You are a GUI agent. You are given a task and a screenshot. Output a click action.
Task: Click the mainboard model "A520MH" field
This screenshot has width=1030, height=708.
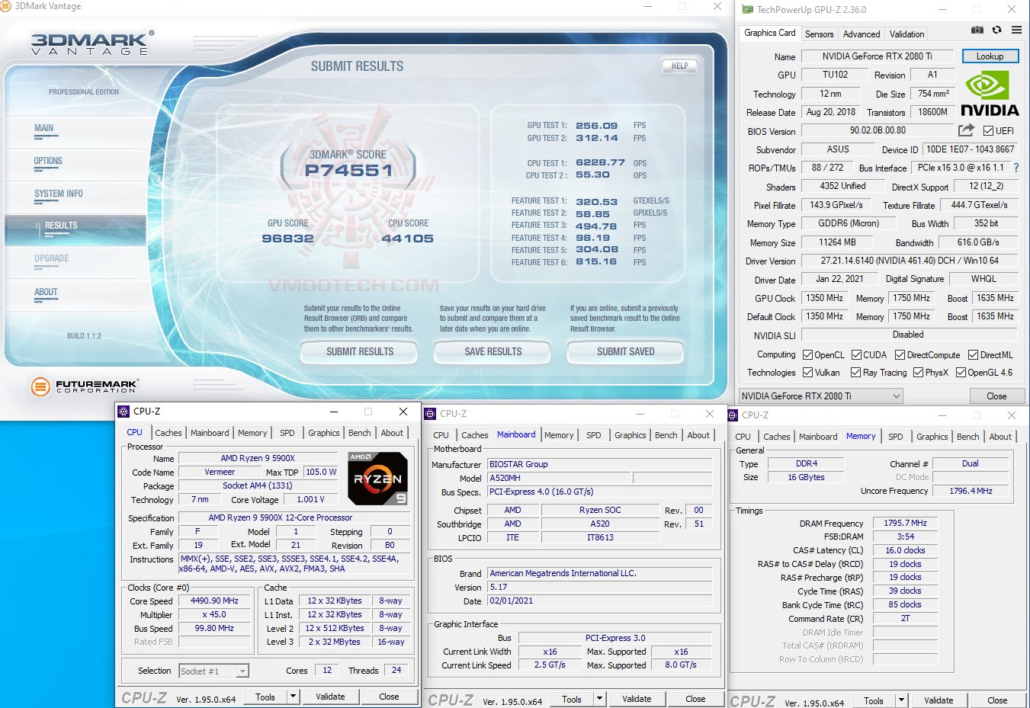coord(560,478)
